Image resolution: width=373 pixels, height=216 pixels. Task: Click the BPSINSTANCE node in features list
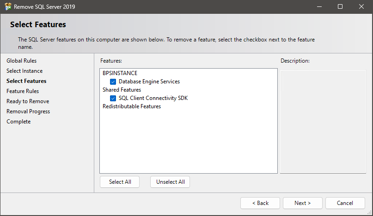[120, 73]
